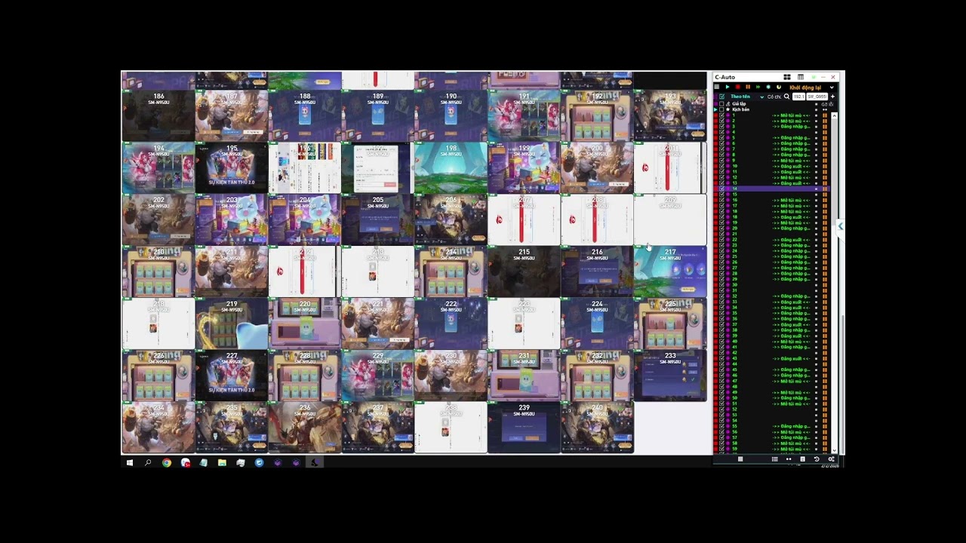Expand the Kịch bản row play arrow
Image resolution: width=966 pixels, height=543 pixels.
(715, 109)
